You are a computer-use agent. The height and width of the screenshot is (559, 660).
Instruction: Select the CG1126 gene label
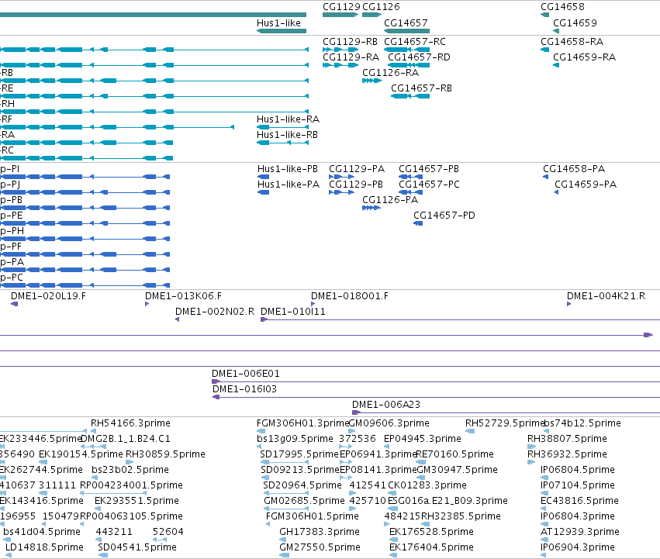pos(381,7)
